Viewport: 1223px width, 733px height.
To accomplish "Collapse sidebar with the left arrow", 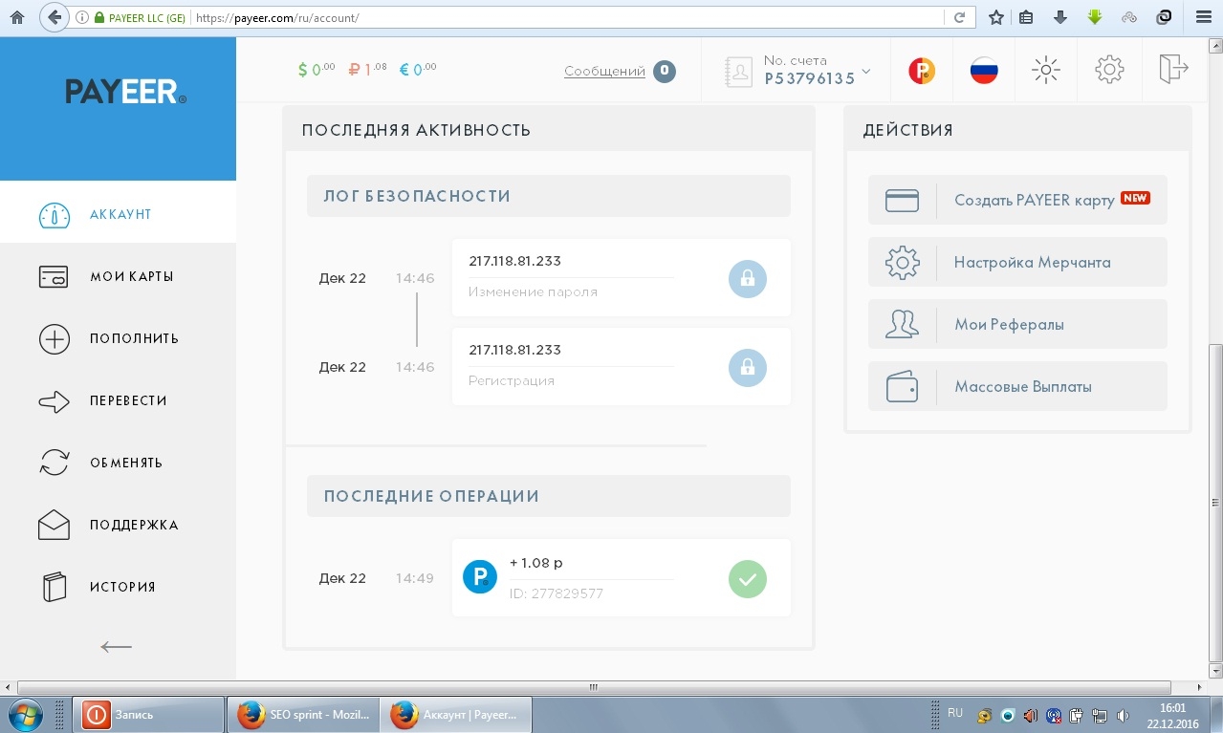I will click(117, 647).
